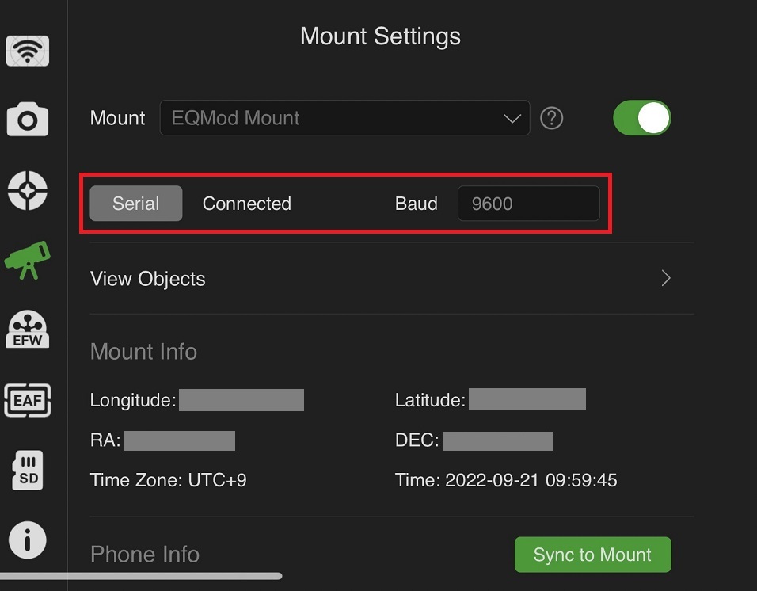Click the Time Zone UTC+9 text
757x591 pixels.
168,480
